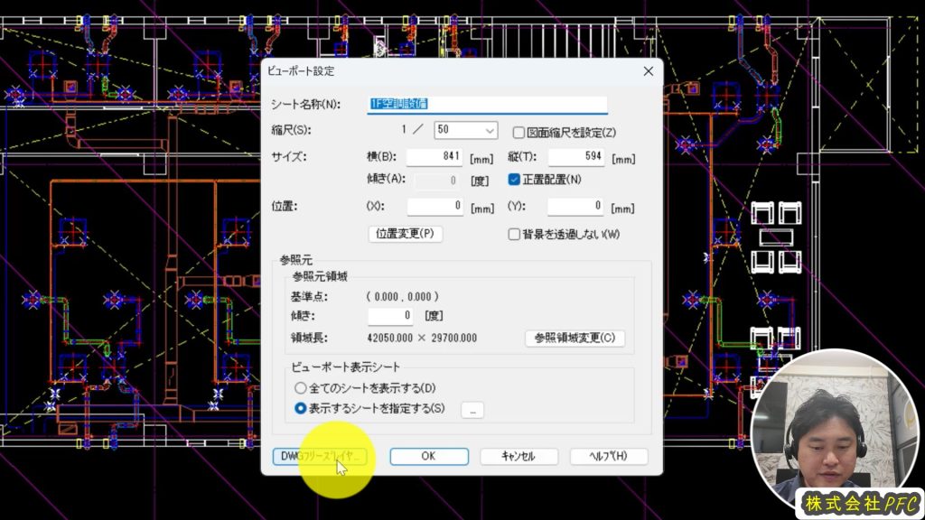Enable the 図面縮尺を設定 checkbox
This screenshot has height=520, width=925.
click(519, 132)
